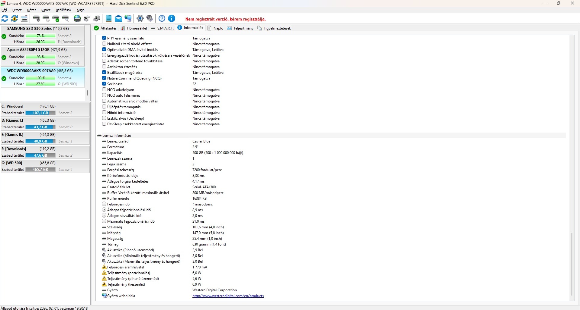Open the Fájl menu

coord(4,10)
